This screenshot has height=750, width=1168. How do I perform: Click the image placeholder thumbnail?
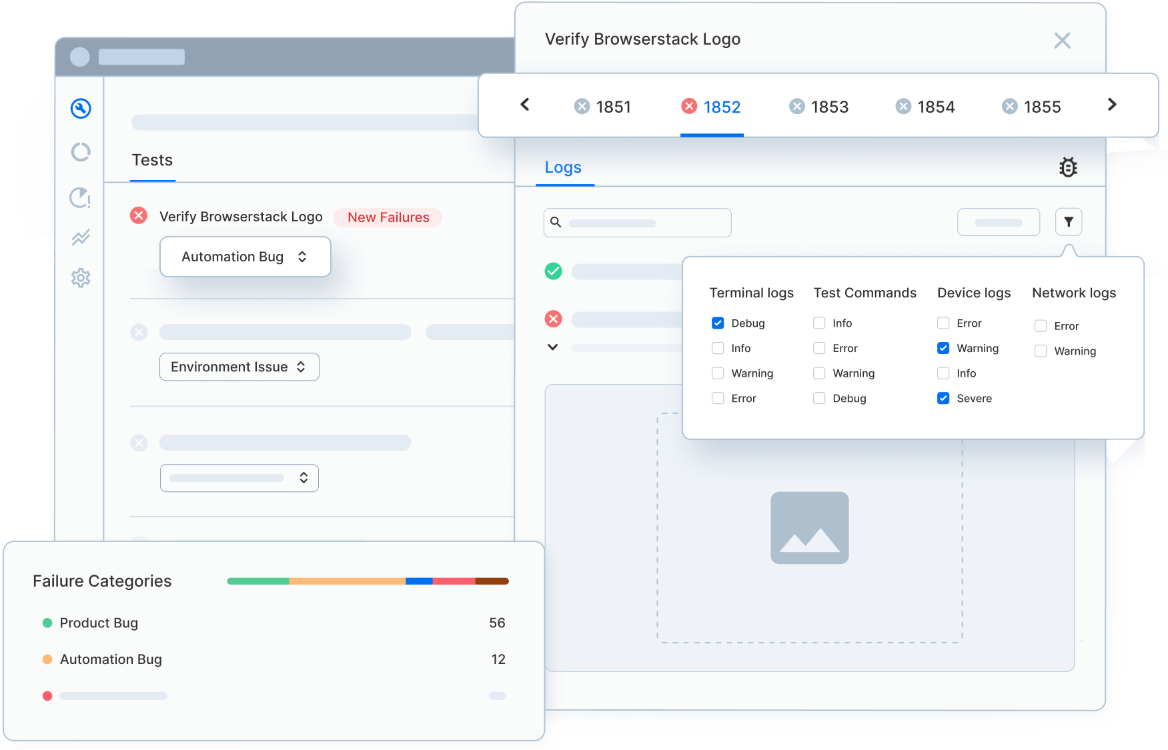[809, 528]
